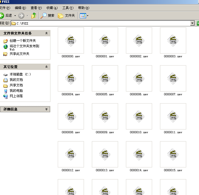Viewport: 199px width, 195px height.
Task: Collapse the 其它位置 panel
Action: click(46, 67)
